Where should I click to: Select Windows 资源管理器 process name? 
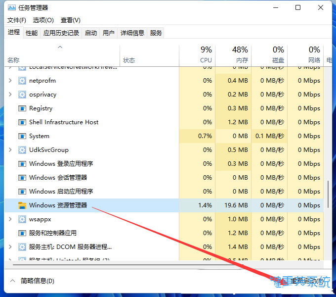[x=58, y=205]
